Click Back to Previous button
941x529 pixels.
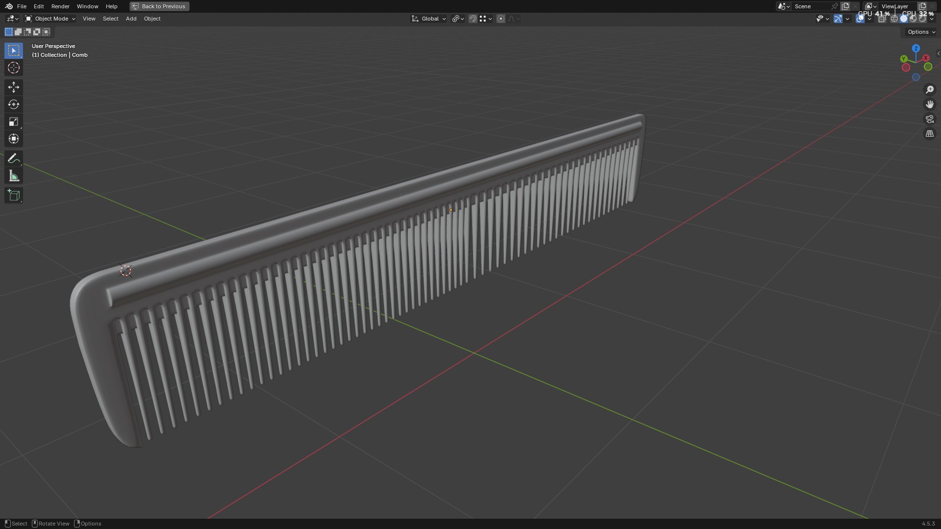click(x=159, y=6)
